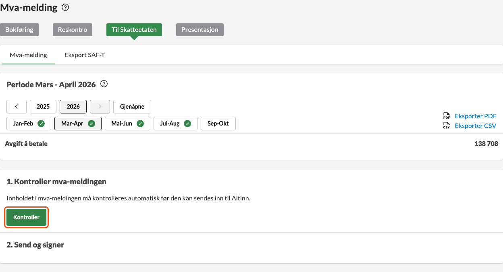Click the 1. Kontroller mva-meldingen heading
Screen dimensions: 503x272
56,182
